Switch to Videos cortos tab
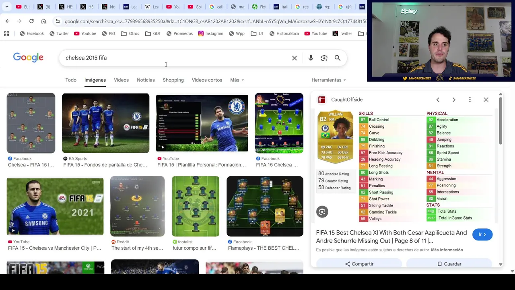Image resolution: width=515 pixels, height=290 pixels. pyautogui.click(x=207, y=80)
